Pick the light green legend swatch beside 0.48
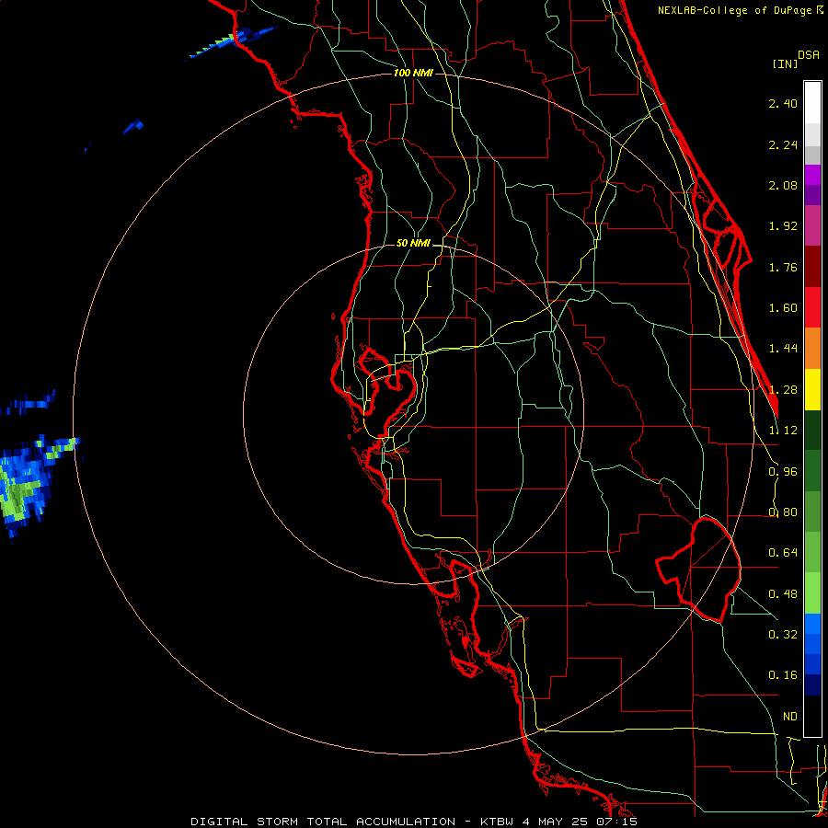 point(812,593)
